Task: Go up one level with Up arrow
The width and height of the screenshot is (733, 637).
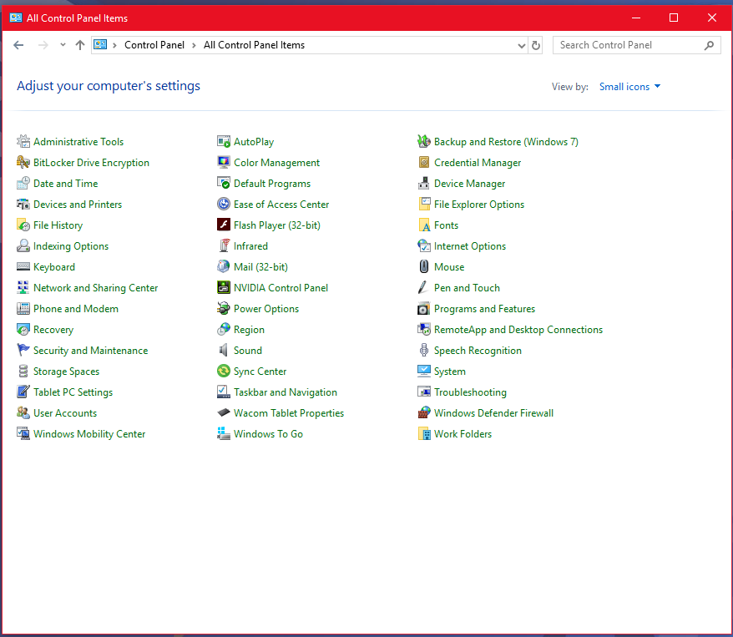Action: click(80, 45)
